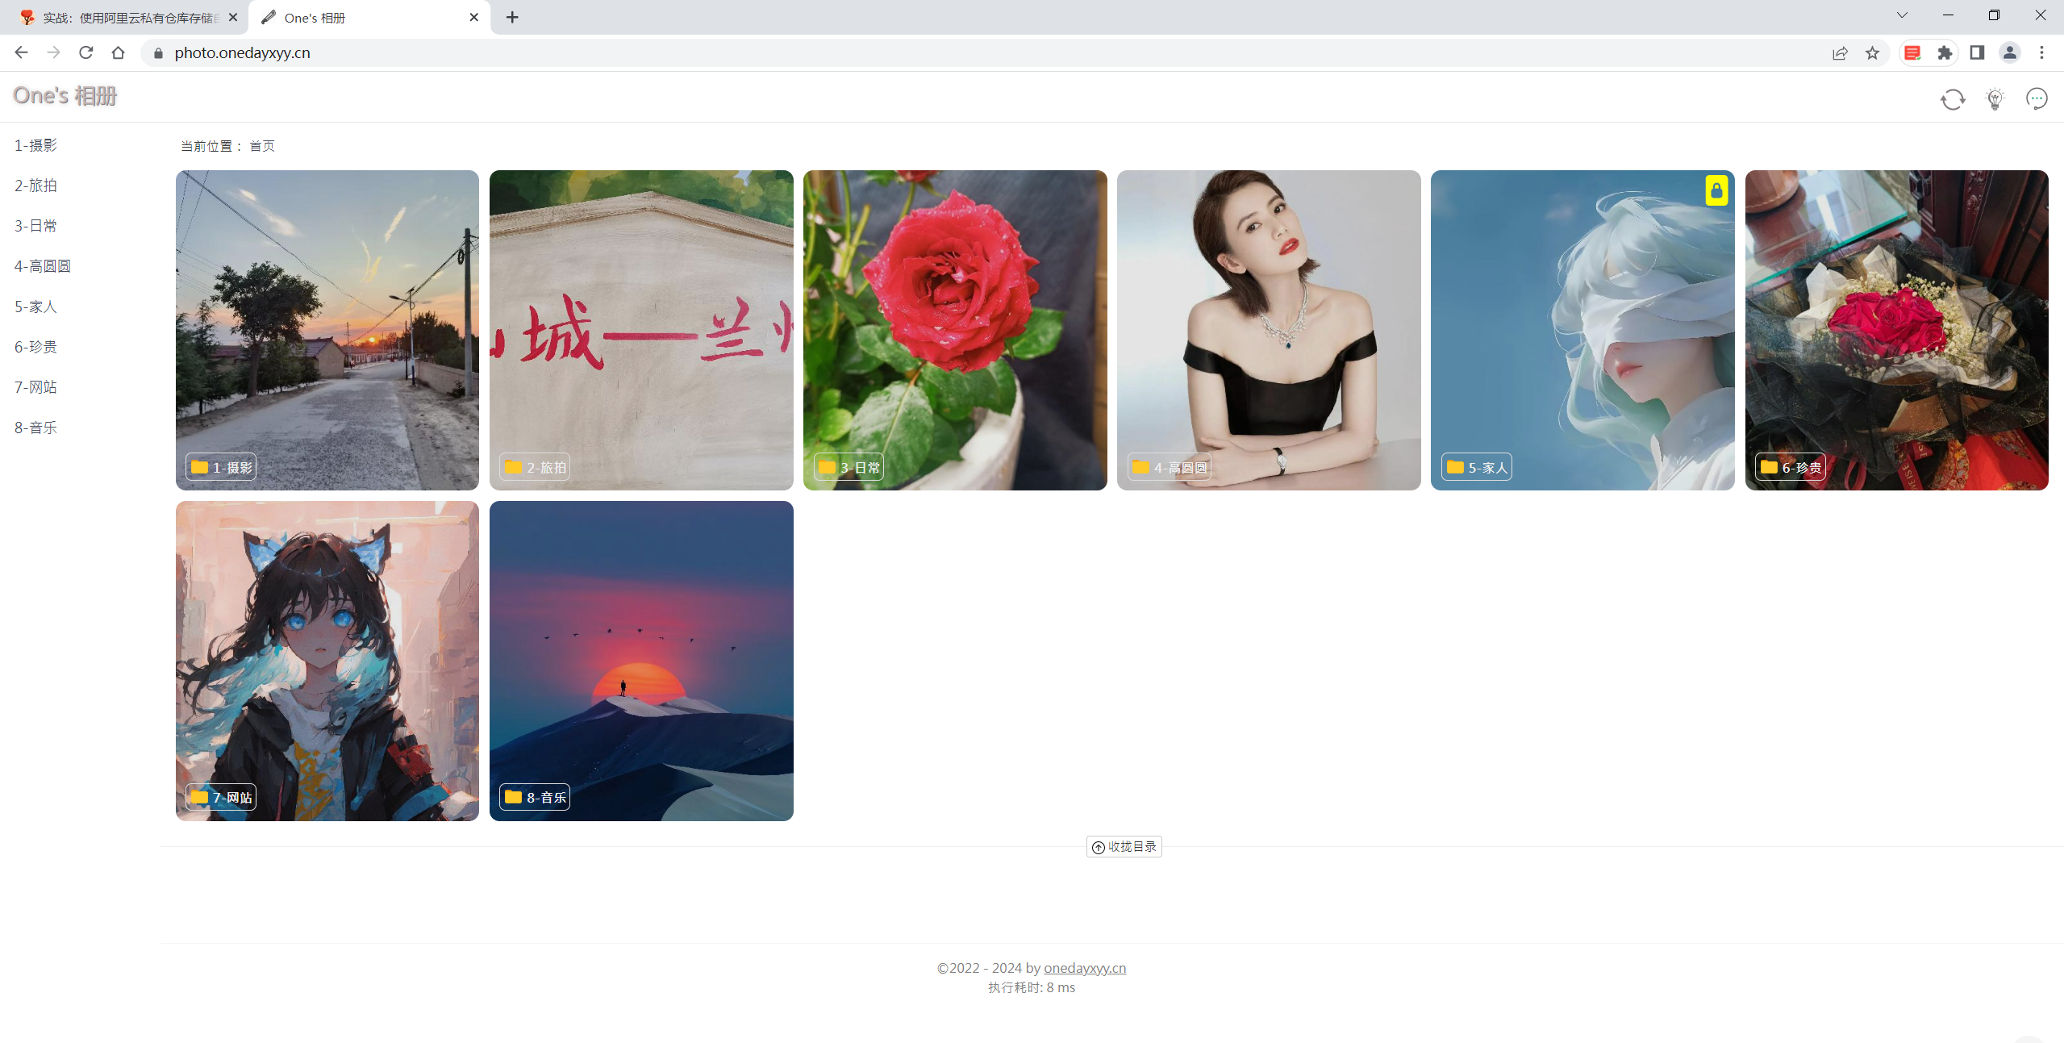The width and height of the screenshot is (2064, 1043).
Task: Open the 2-旅拍 wall album thumbnail
Action: click(x=641, y=330)
